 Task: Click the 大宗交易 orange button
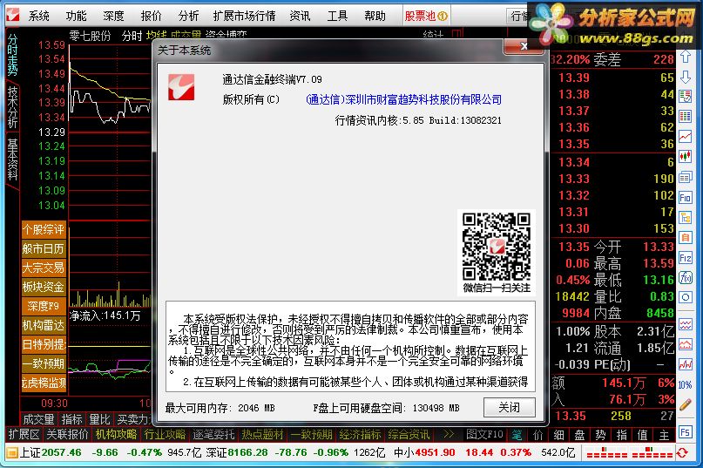(x=44, y=268)
